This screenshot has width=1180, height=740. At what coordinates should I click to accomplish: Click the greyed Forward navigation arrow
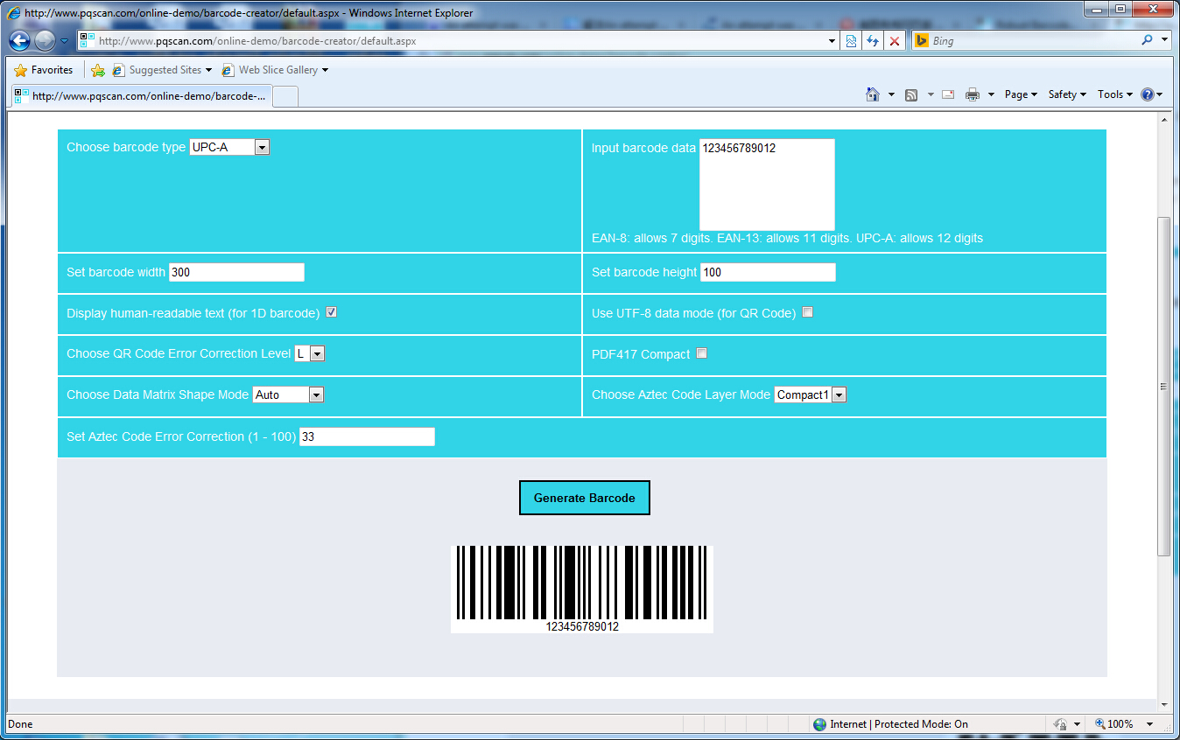[45, 40]
